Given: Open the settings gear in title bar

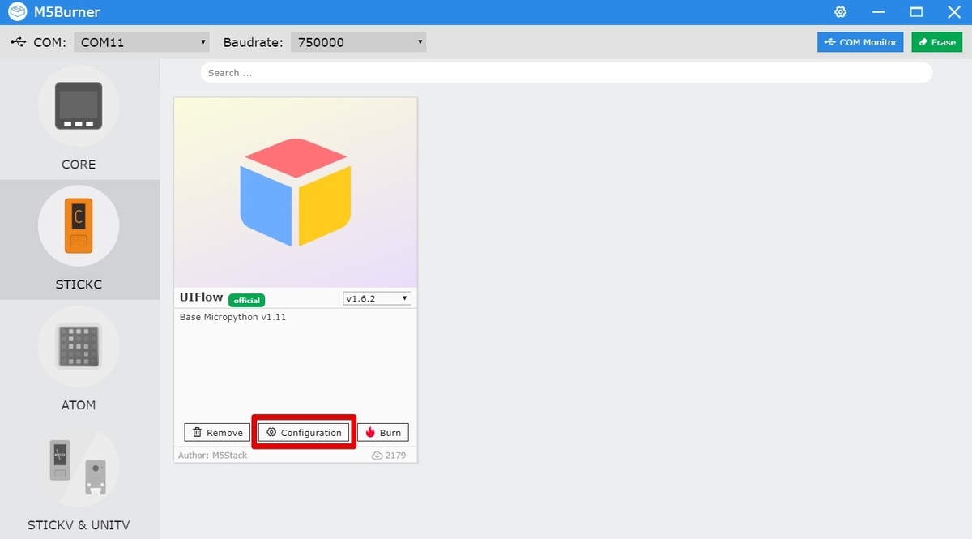Looking at the screenshot, I should pyautogui.click(x=841, y=12).
